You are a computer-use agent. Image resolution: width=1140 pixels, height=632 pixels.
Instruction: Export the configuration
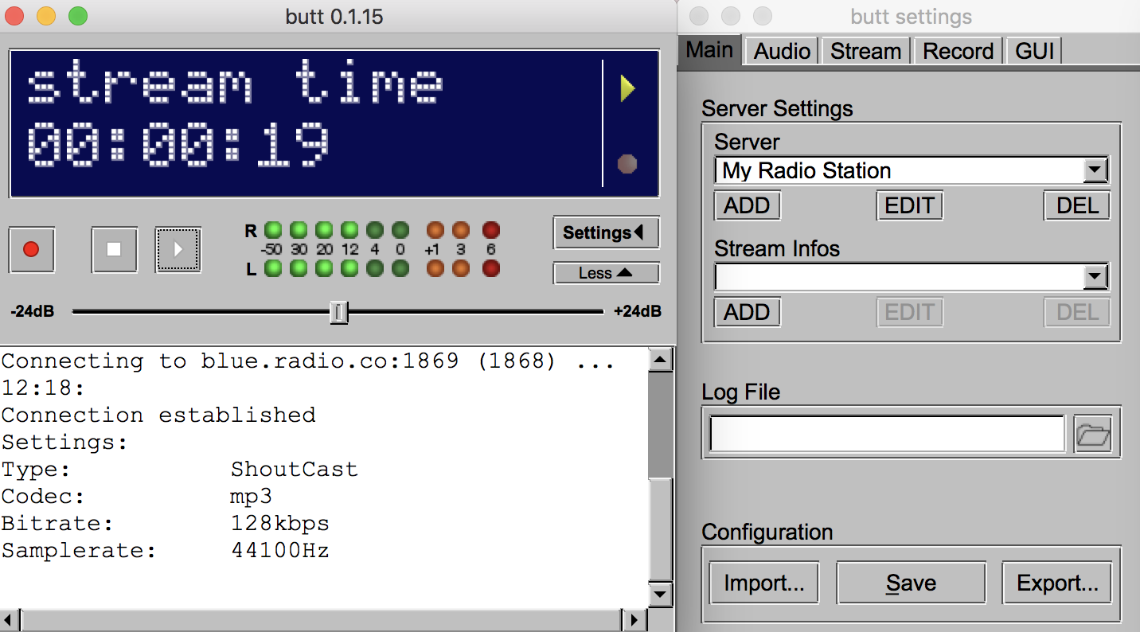click(1057, 583)
